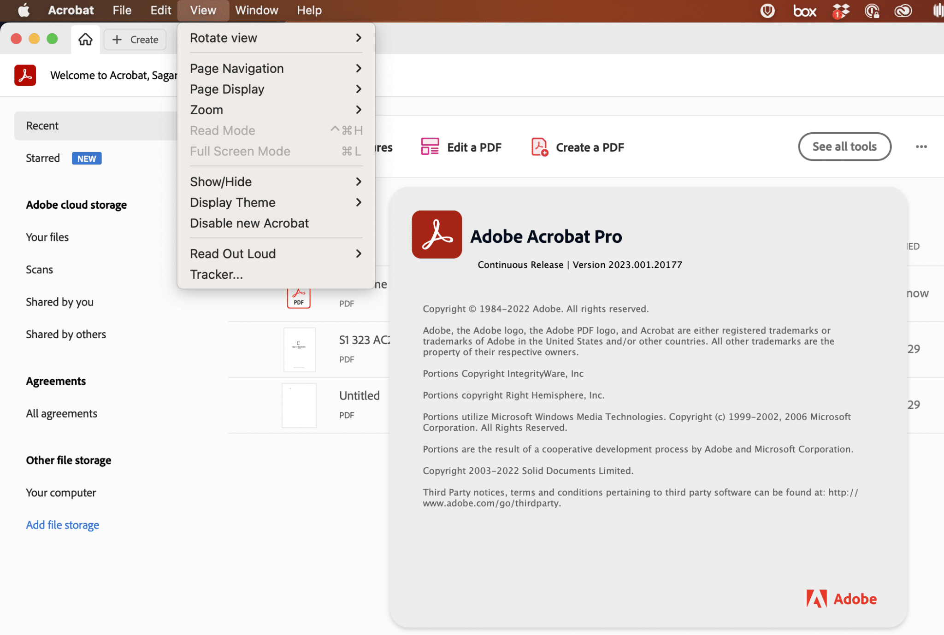
Task: Open the more tools ellipsis menu
Action: coord(921,147)
